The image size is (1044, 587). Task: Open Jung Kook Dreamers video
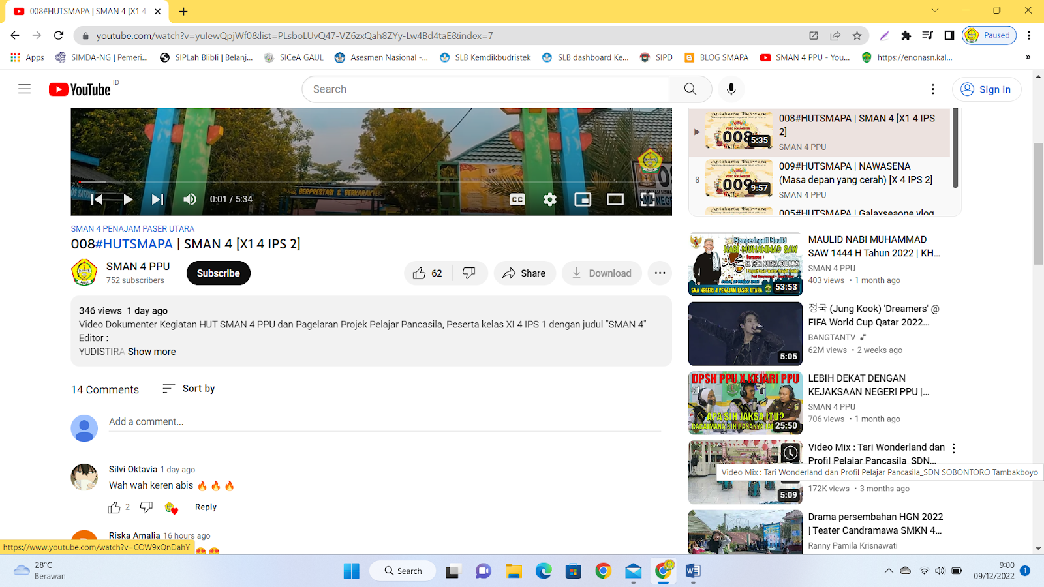tap(745, 334)
